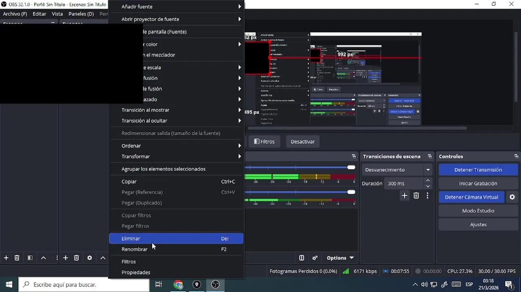Screen dimensions: 521x292
Task: Open scene filters from the Scenes toolbar
Action: [x=30, y=258]
